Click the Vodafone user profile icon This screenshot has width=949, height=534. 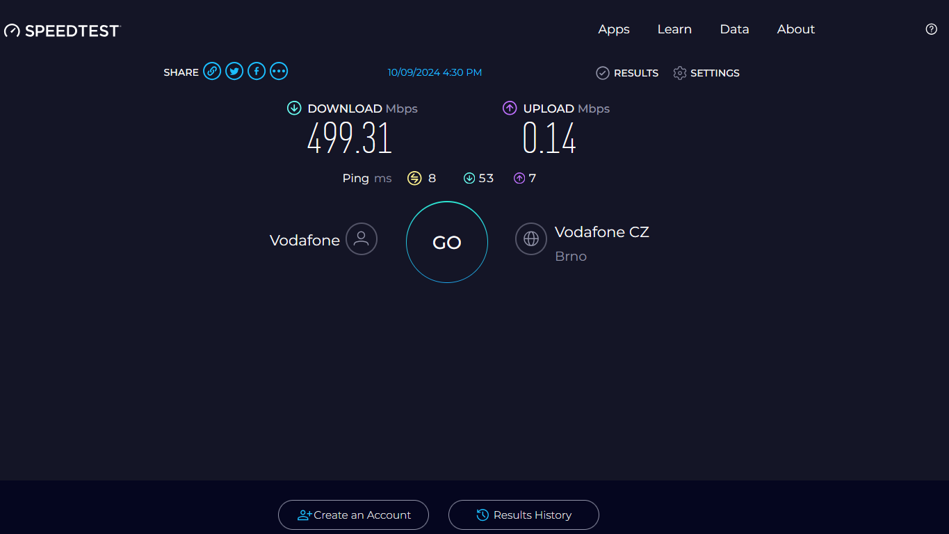click(362, 239)
